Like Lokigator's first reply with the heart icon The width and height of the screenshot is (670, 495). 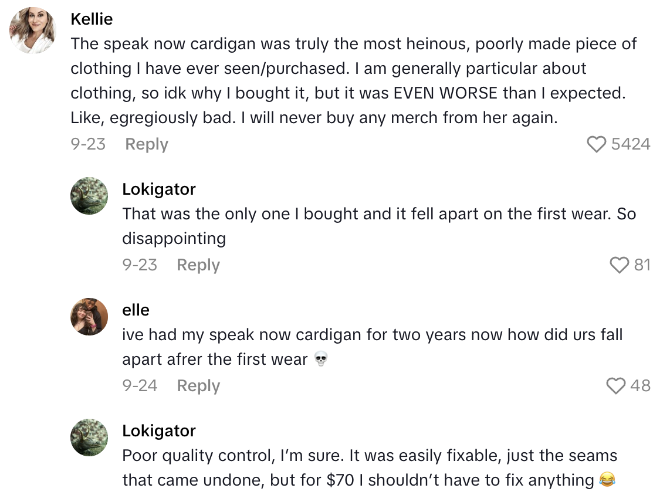point(619,265)
